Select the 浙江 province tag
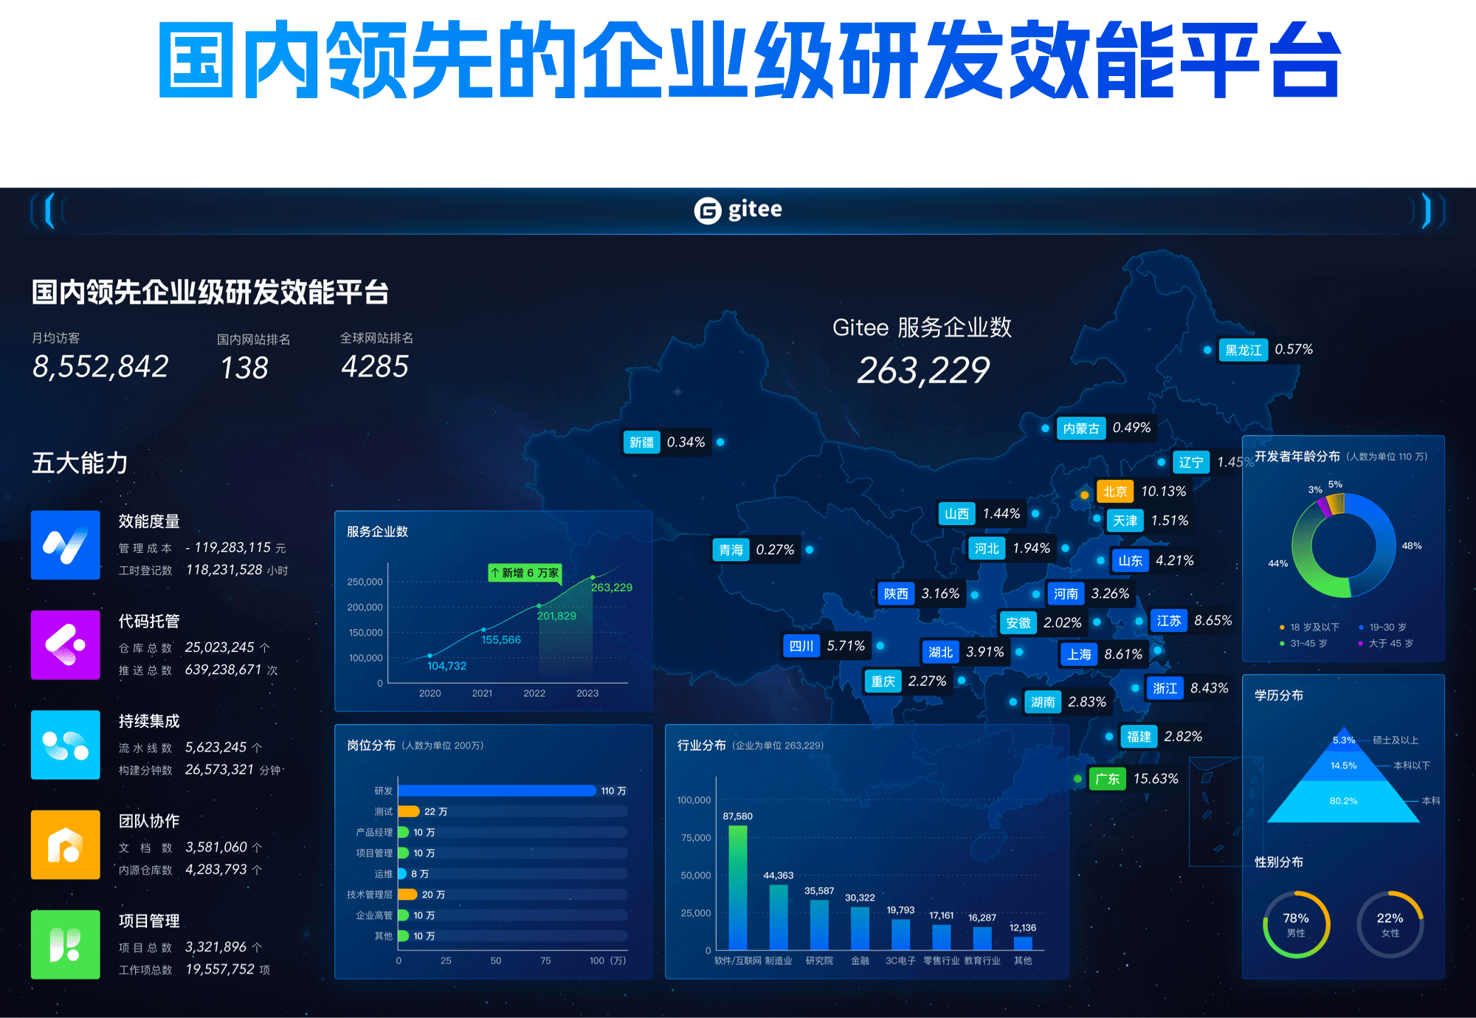 coord(1165,688)
